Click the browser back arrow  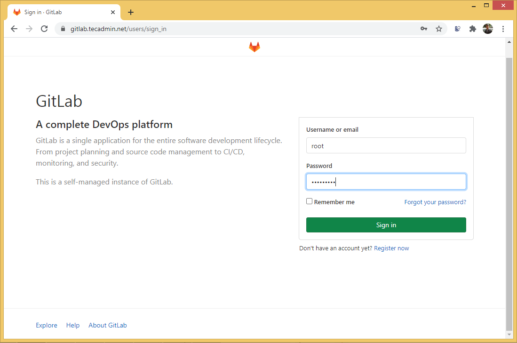point(14,29)
